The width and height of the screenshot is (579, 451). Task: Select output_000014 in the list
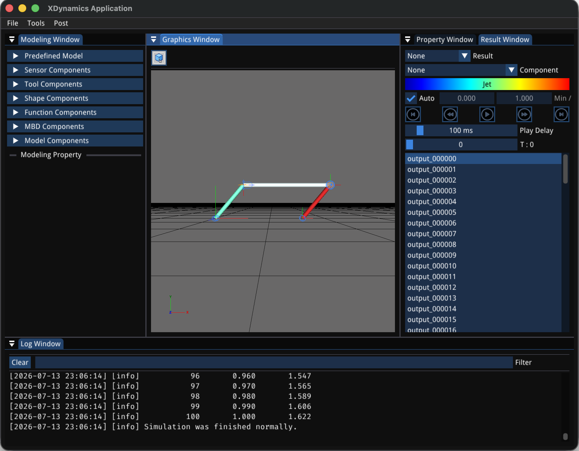(x=483, y=309)
